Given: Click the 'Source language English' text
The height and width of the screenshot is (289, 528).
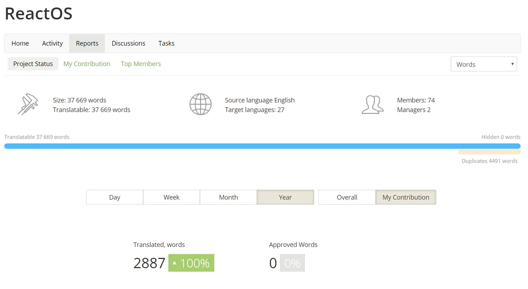Looking at the screenshot, I should point(260,100).
